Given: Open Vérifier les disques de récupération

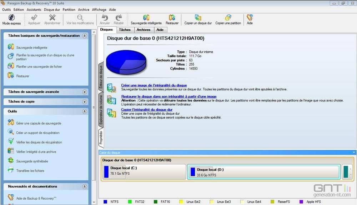Looking at the screenshot, I should (x=39, y=142).
